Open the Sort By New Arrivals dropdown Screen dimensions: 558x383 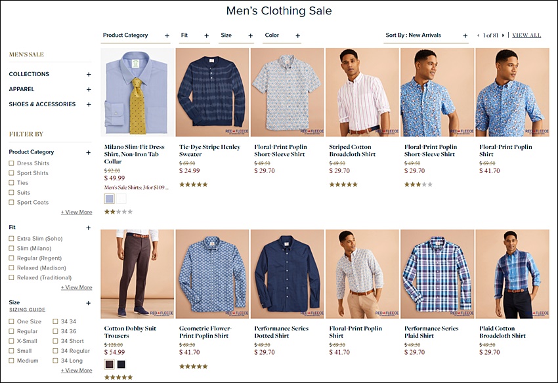click(426, 35)
